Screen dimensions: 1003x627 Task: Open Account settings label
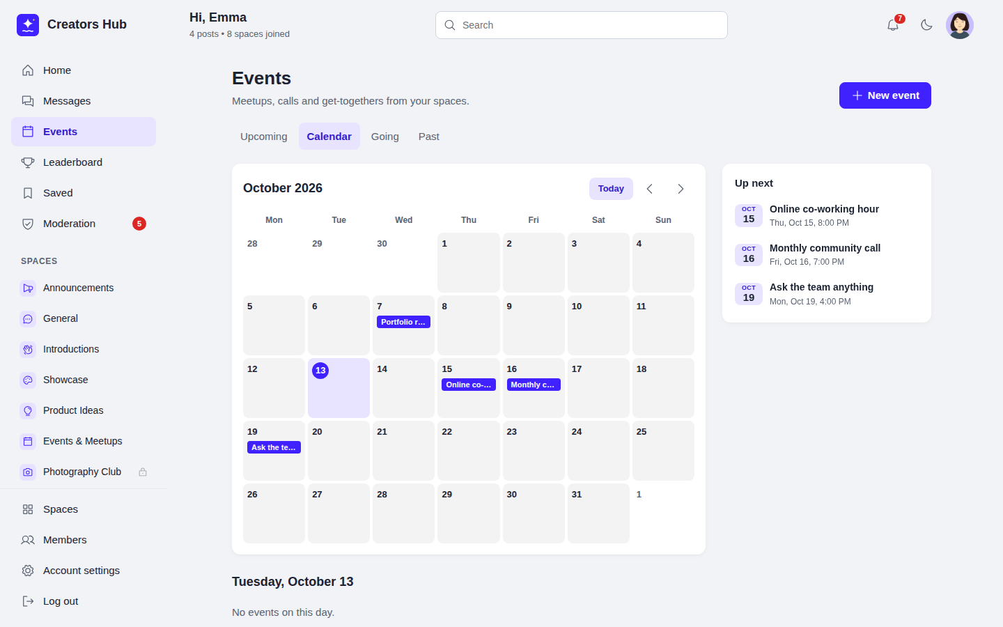click(81, 571)
